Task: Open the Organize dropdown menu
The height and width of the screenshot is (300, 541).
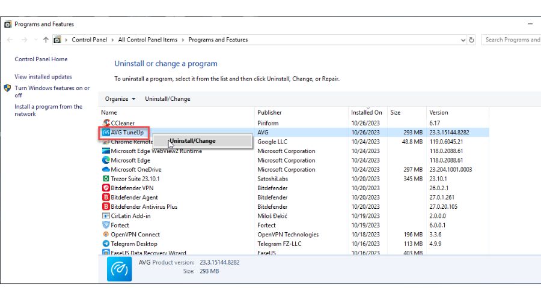Action: [x=120, y=99]
